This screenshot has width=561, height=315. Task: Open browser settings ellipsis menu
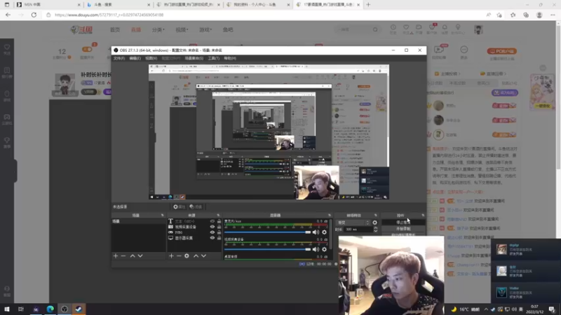click(553, 15)
